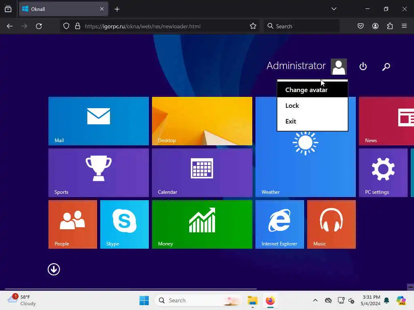Open File Explorer from taskbar
414x310 pixels.
252,300
